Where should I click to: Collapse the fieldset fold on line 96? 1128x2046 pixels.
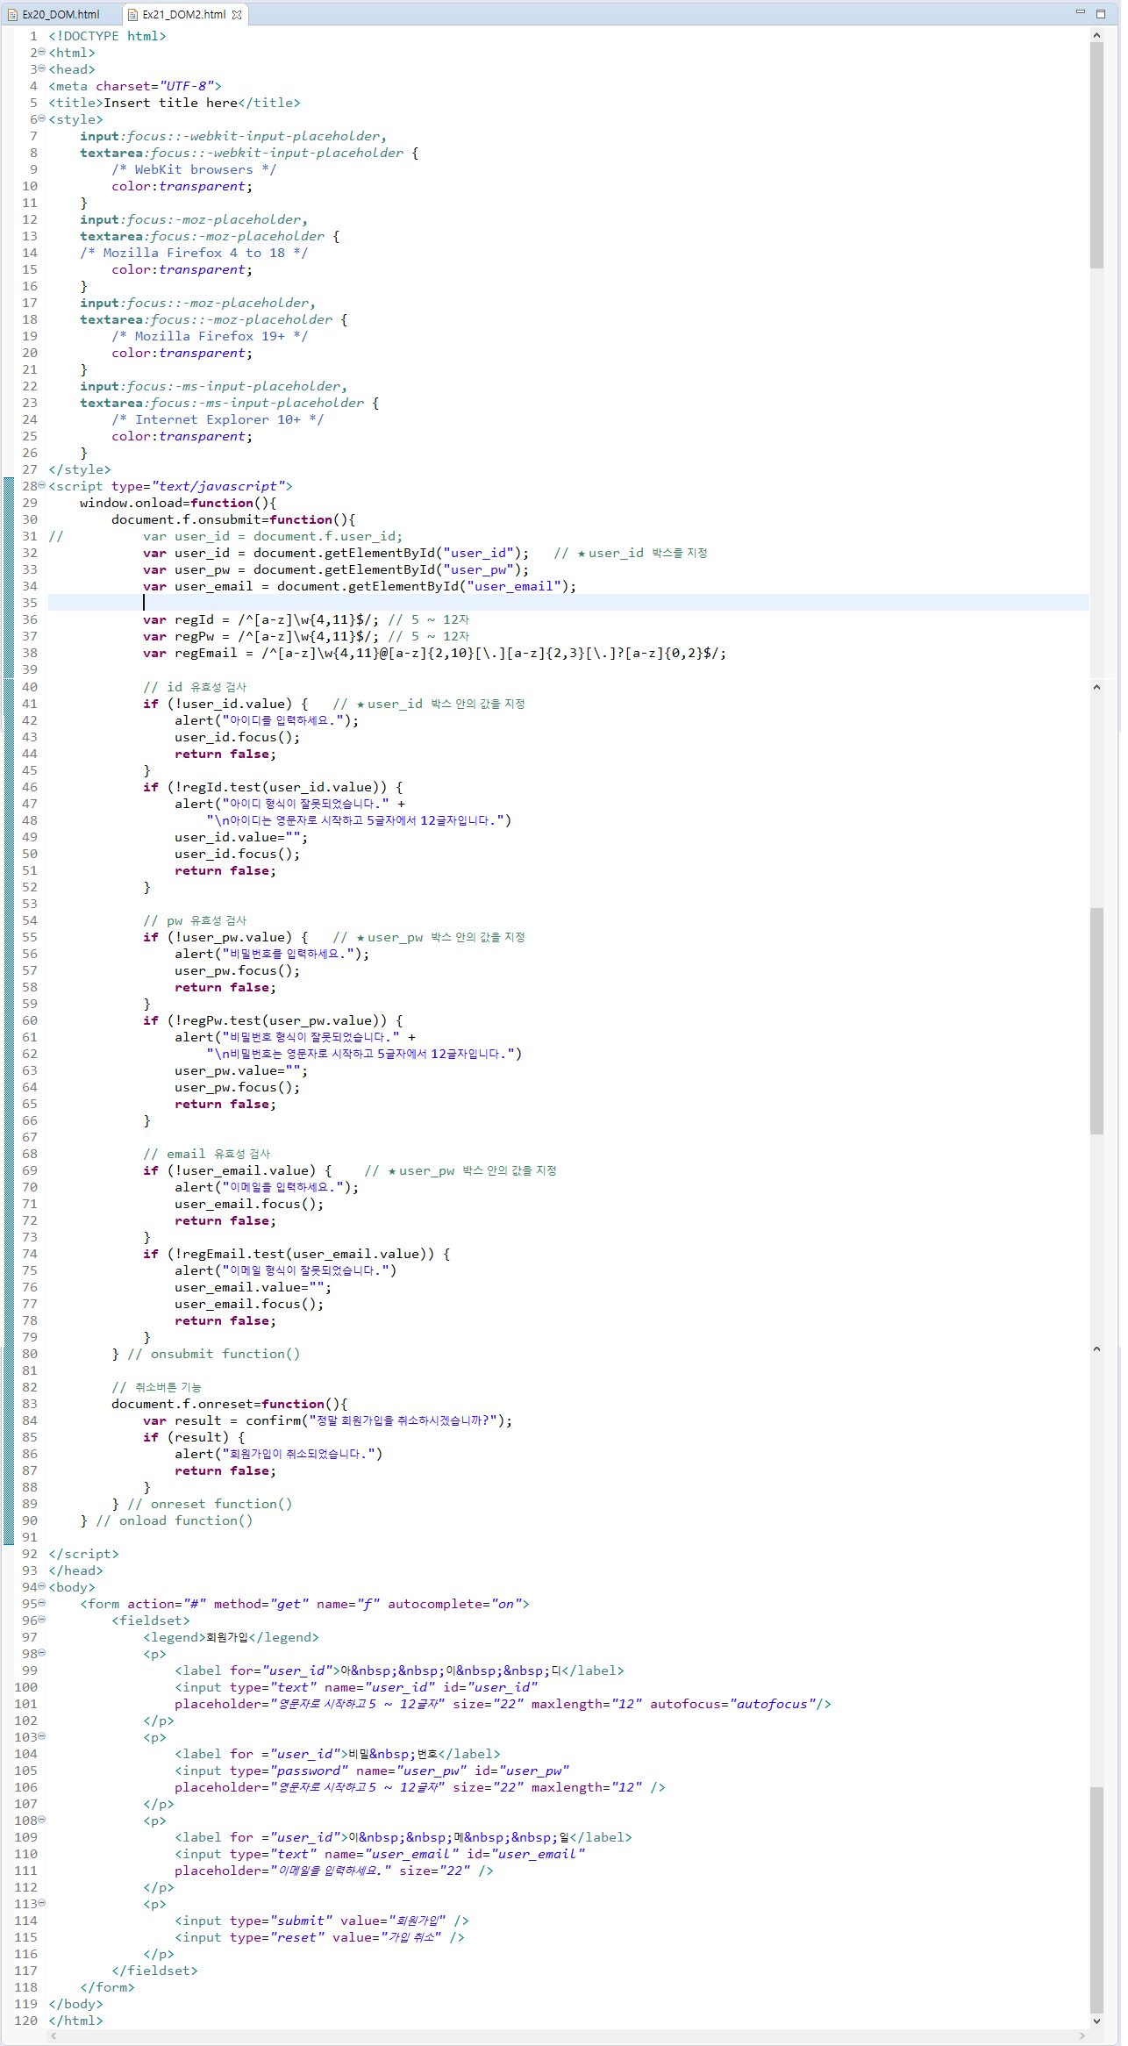click(42, 1620)
